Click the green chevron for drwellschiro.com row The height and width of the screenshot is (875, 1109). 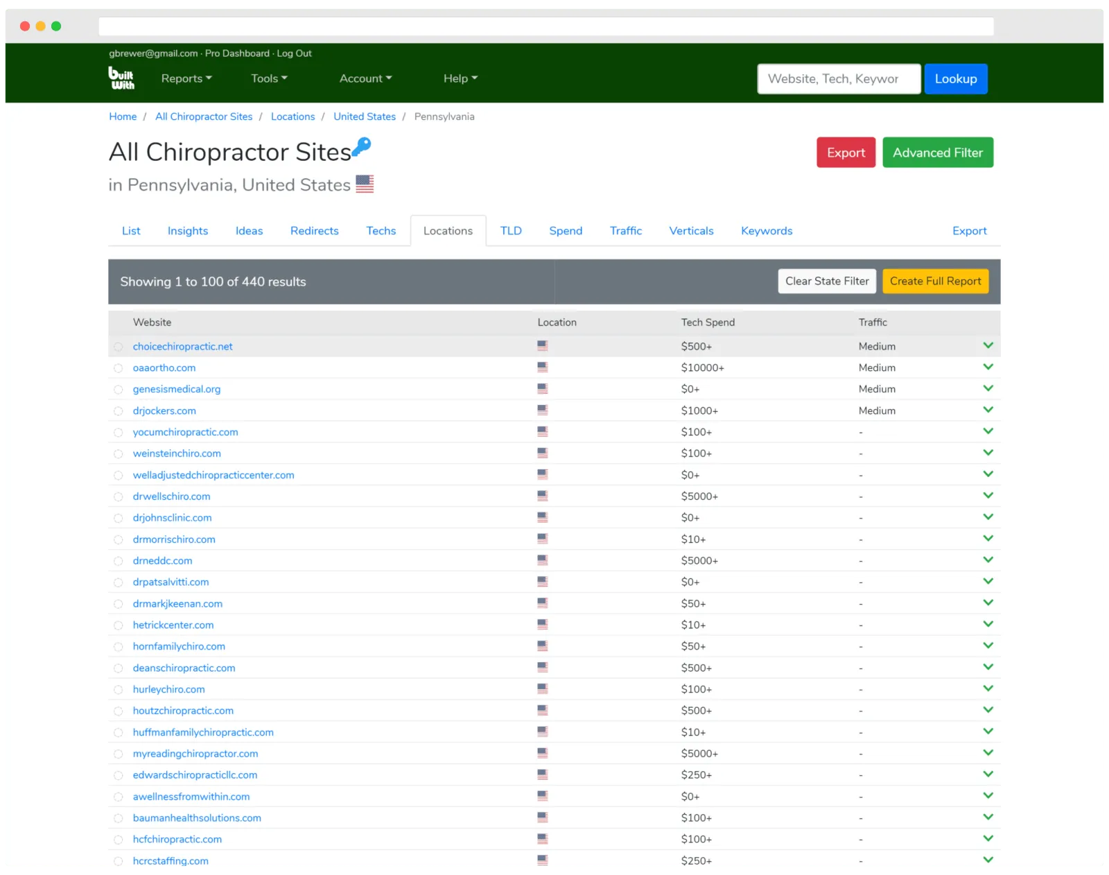pos(988,496)
